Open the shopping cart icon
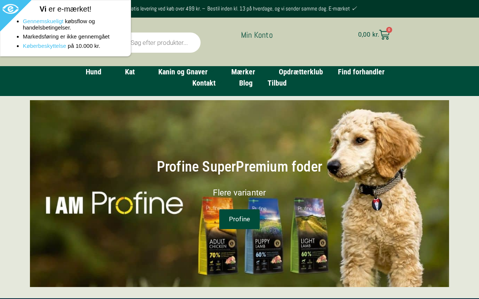Screen dimensions: 479x299 [x=384, y=35]
